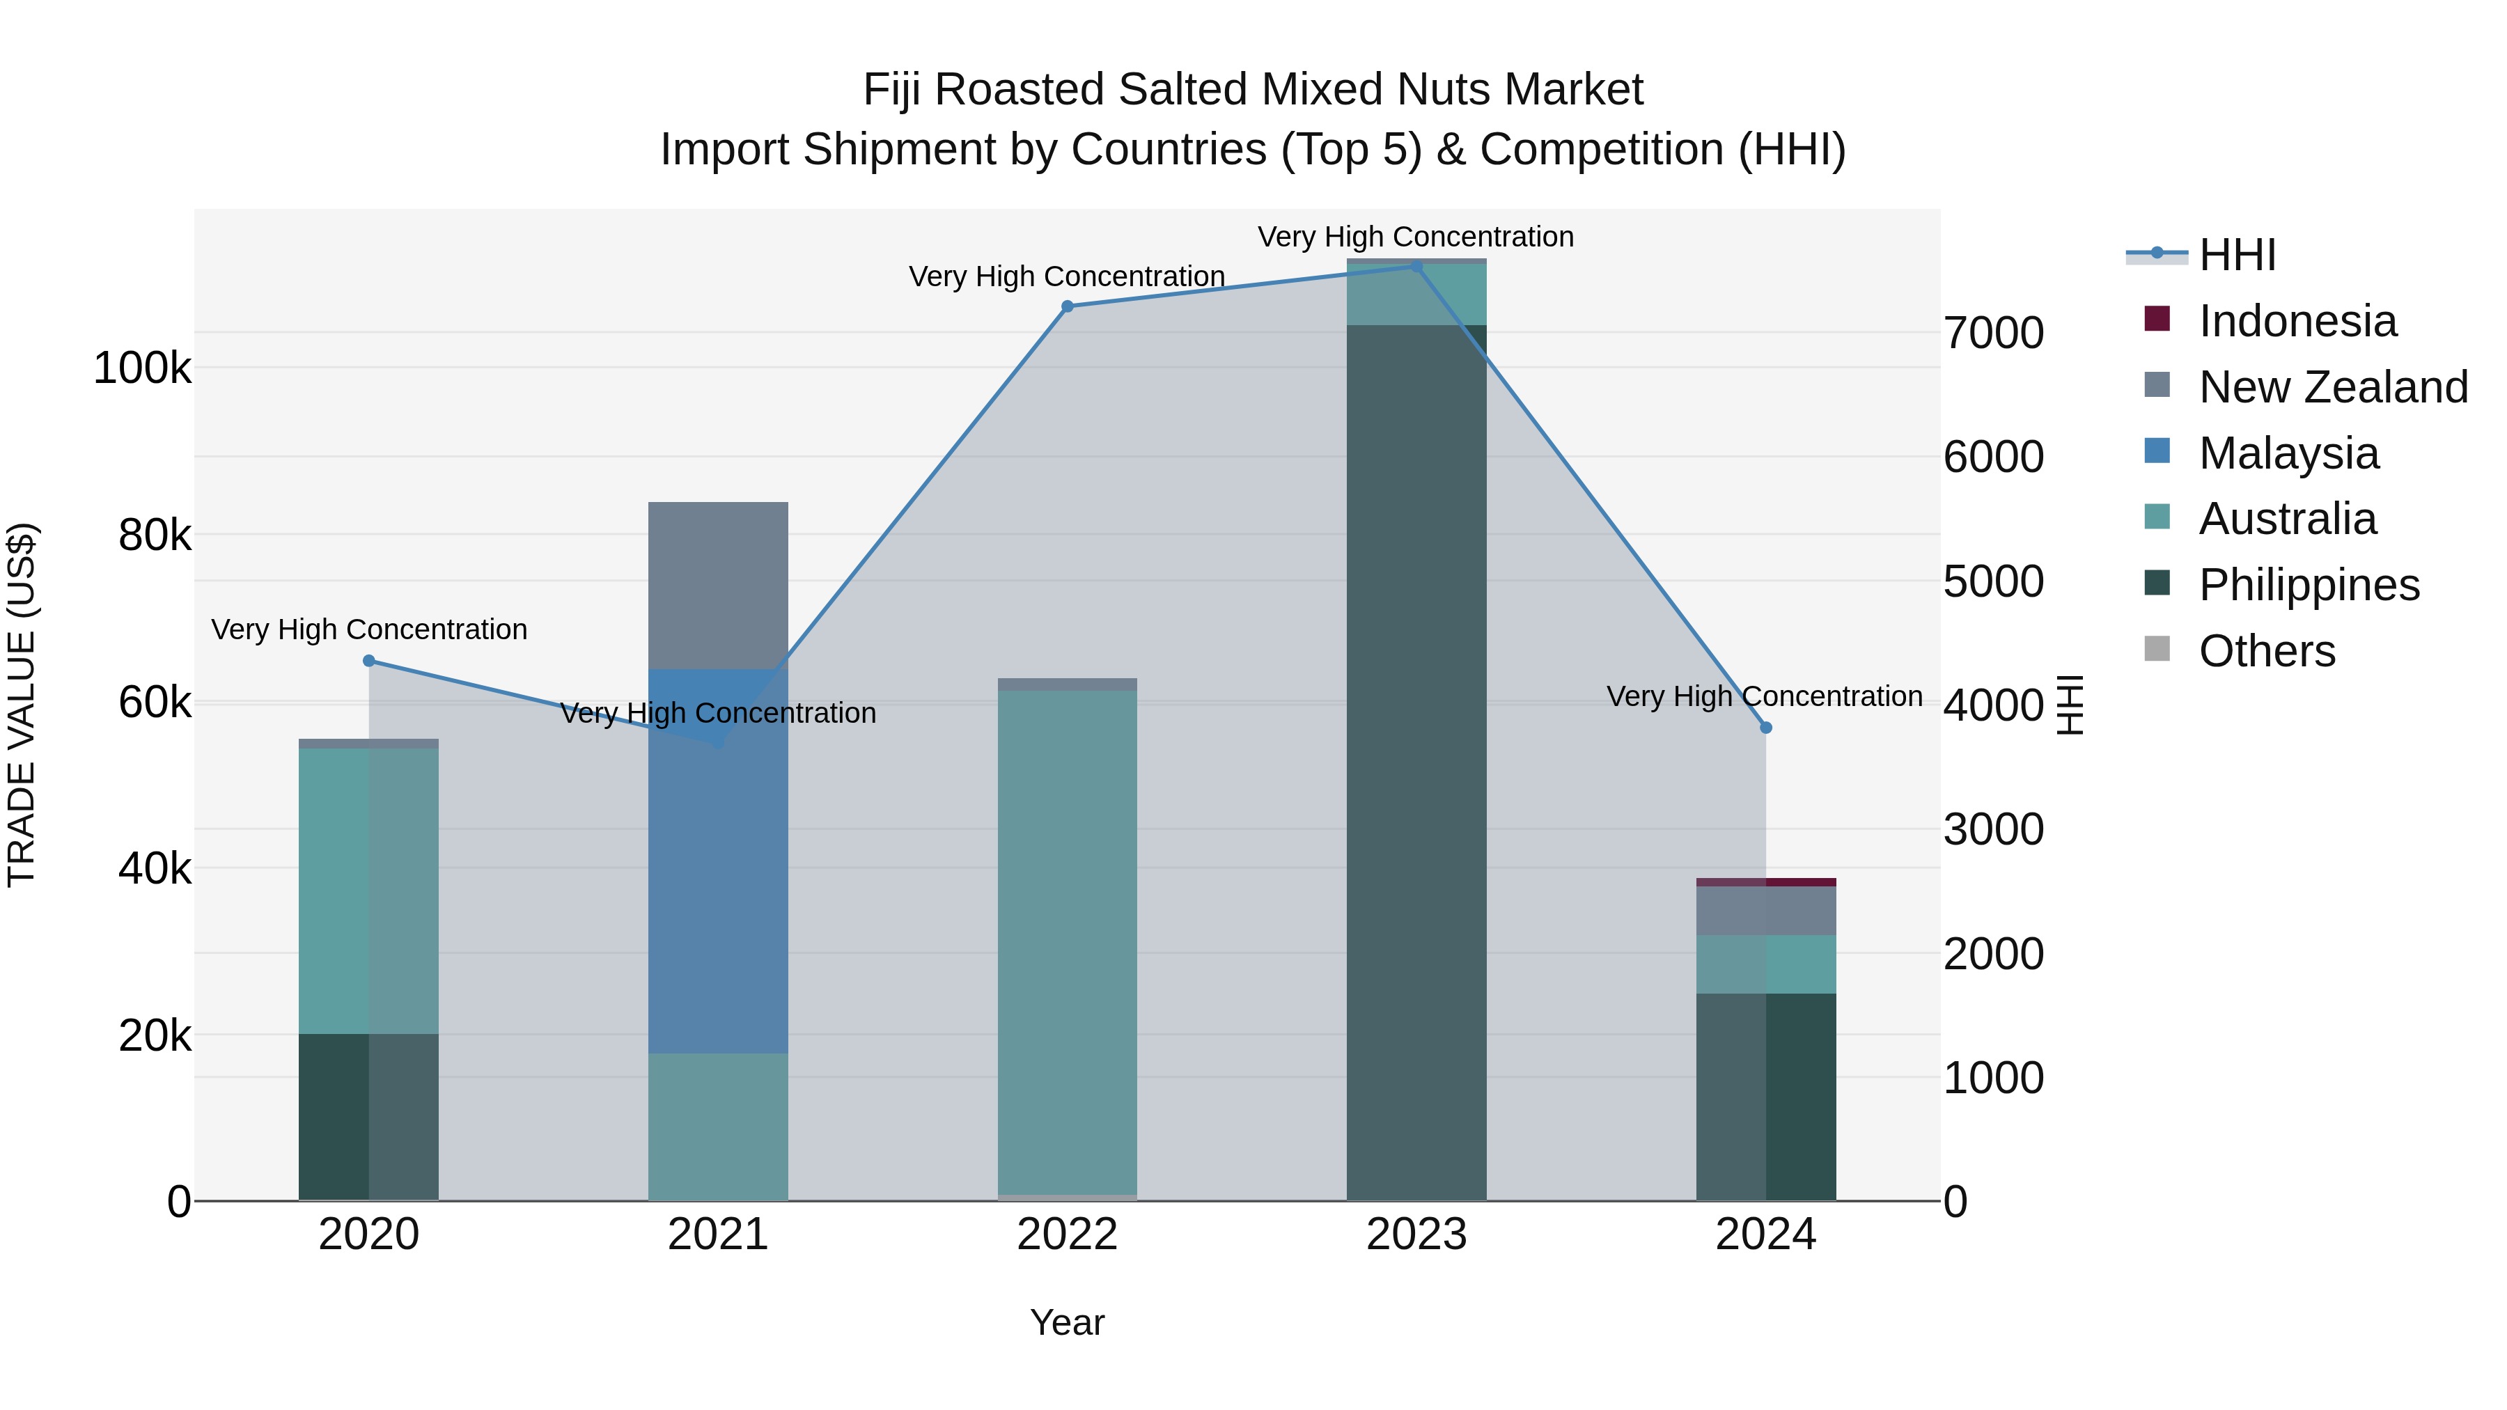Click the 1000 HHI axis tick label
This screenshot has height=1410, width=2507.
[x=1994, y=1078]
